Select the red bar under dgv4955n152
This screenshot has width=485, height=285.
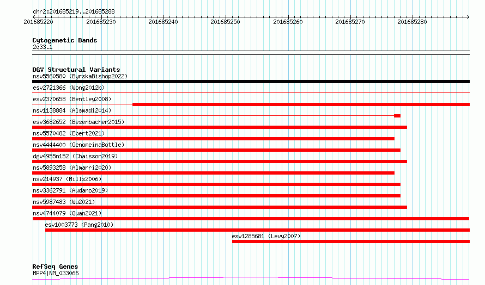(220, 162)
